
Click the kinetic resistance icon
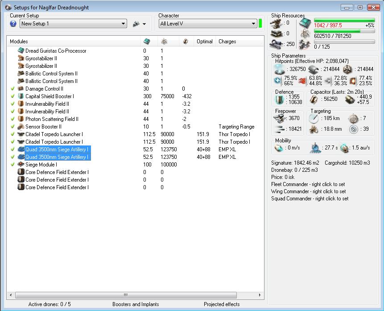click(328, 81)
